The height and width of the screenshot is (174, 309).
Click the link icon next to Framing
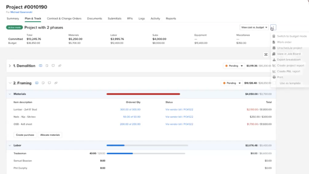(x=56, y=83)
